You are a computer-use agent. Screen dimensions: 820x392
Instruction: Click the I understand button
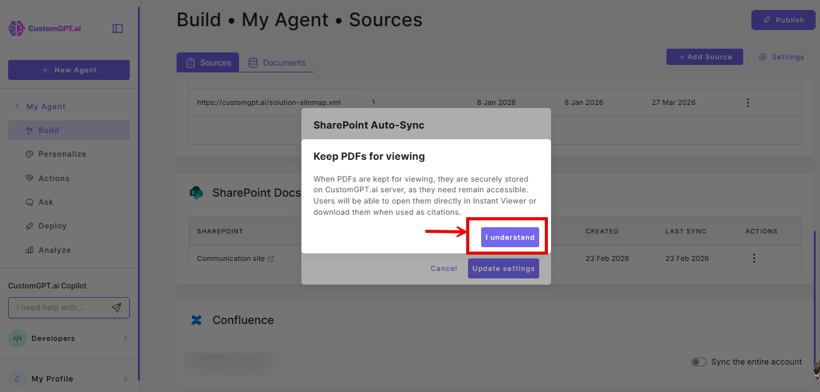click(509, 237)
